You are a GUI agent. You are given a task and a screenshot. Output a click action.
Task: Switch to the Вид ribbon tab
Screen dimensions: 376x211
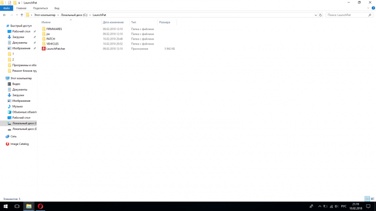pos(57,9)
